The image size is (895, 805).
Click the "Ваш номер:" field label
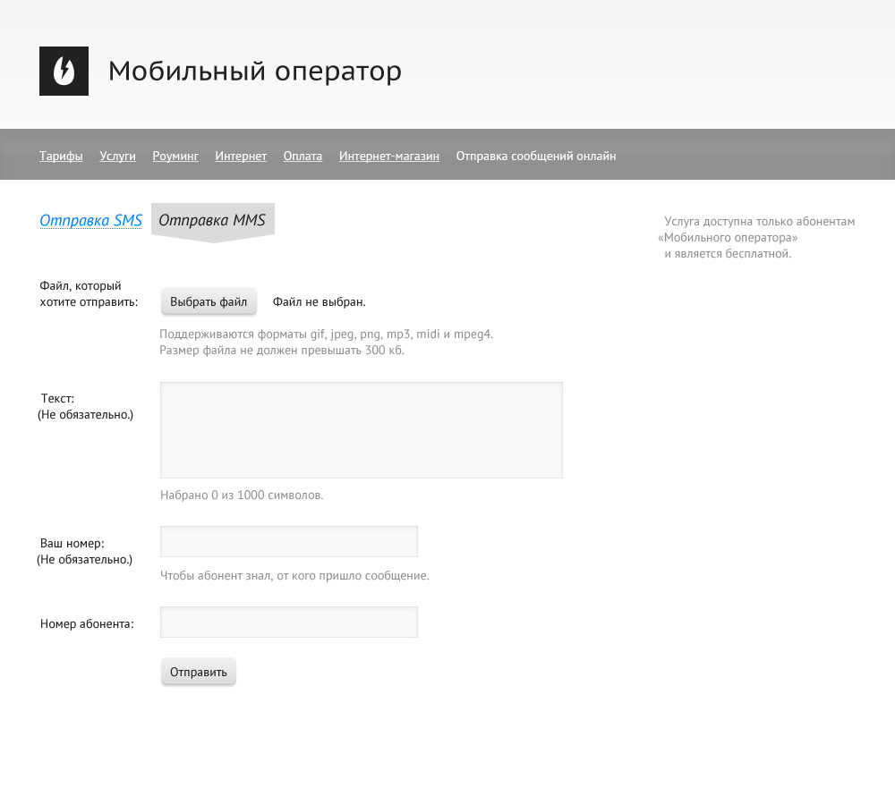(72, 543)
